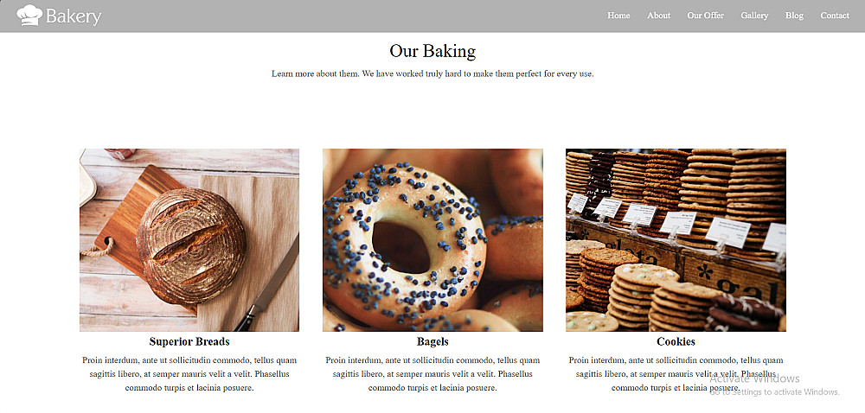Click the description paragraph under Superior Breads
The image size is (865, 413).
pos(189,374)
